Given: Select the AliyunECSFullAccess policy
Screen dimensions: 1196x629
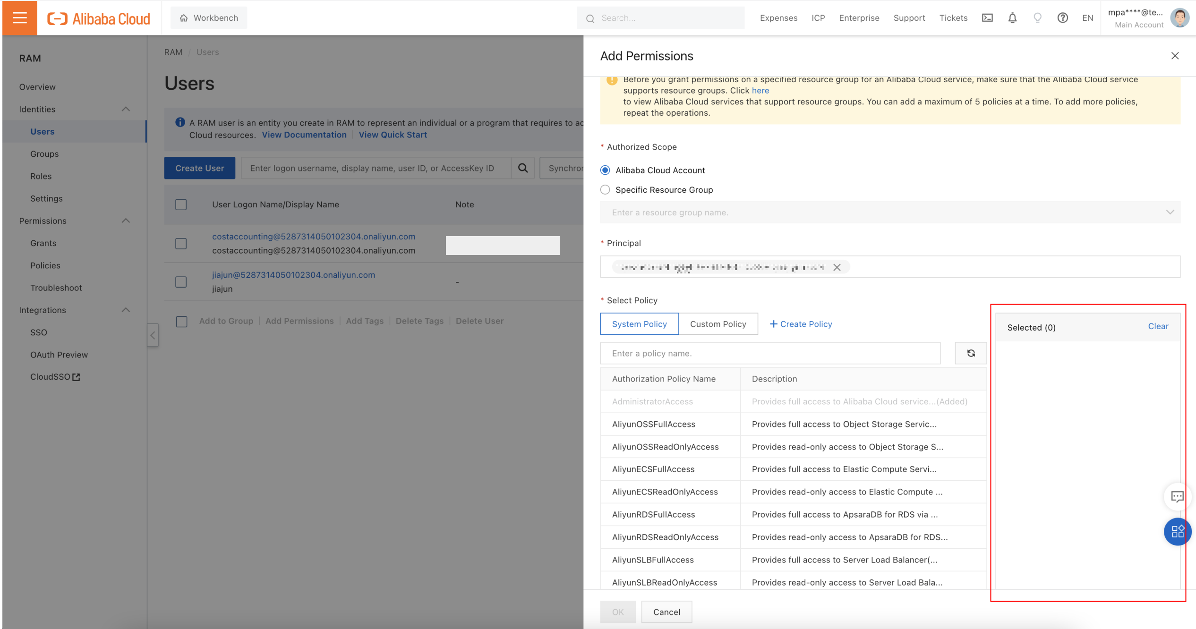Looking at the screenshot, I should pyautogui.click(x=793, y=469).
